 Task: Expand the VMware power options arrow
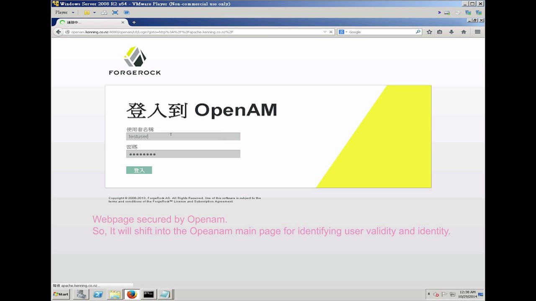click(x=94, y=13)
